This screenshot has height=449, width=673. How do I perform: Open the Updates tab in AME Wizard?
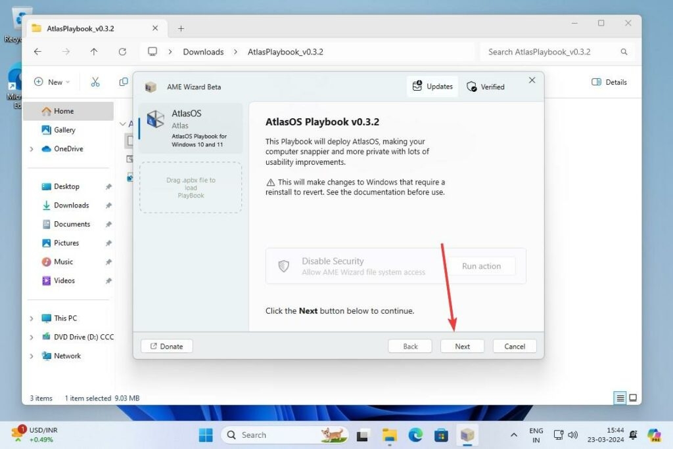(x=432, y=87)
